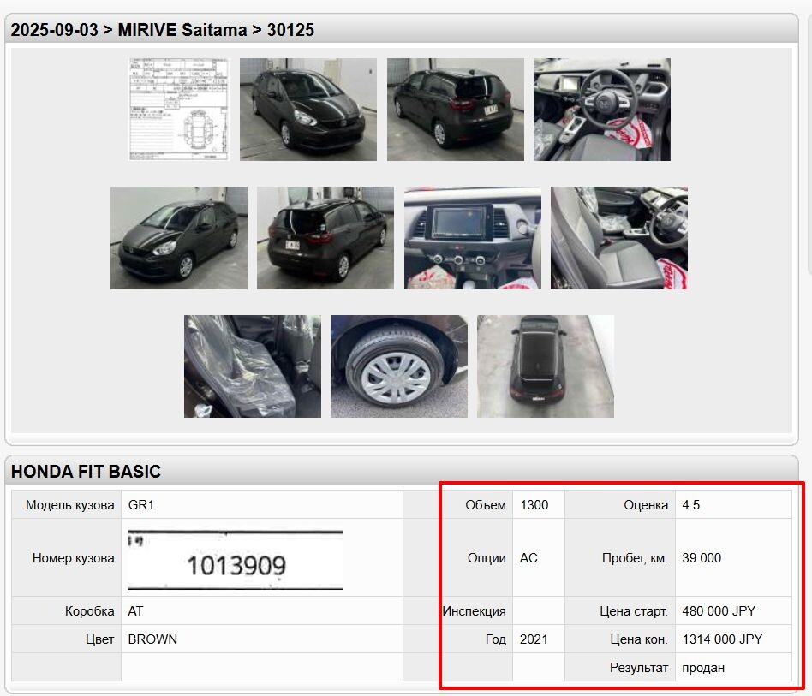
Task: Click the Номер кузова label
Action: pyautogui.click(x=73, y=558)
